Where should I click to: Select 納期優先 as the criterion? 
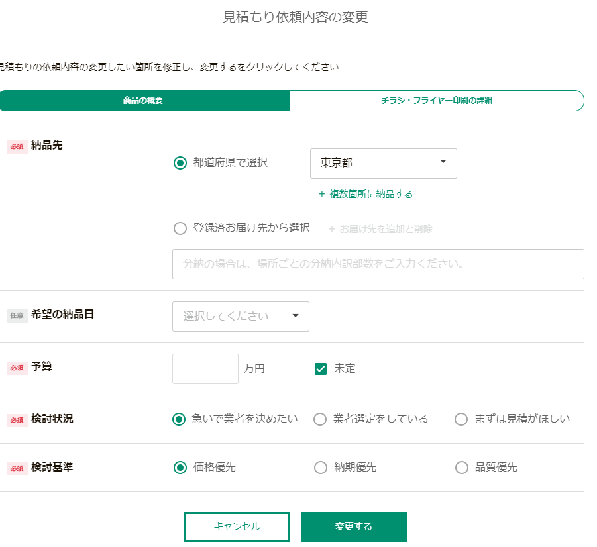pyautogui.click(x=321, y=468)
